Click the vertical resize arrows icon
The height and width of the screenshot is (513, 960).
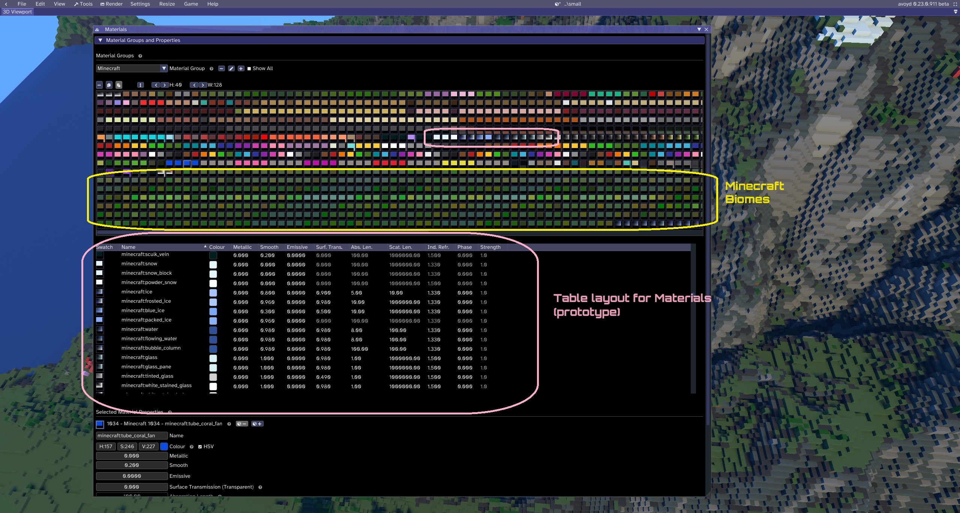tap(141, 85)
